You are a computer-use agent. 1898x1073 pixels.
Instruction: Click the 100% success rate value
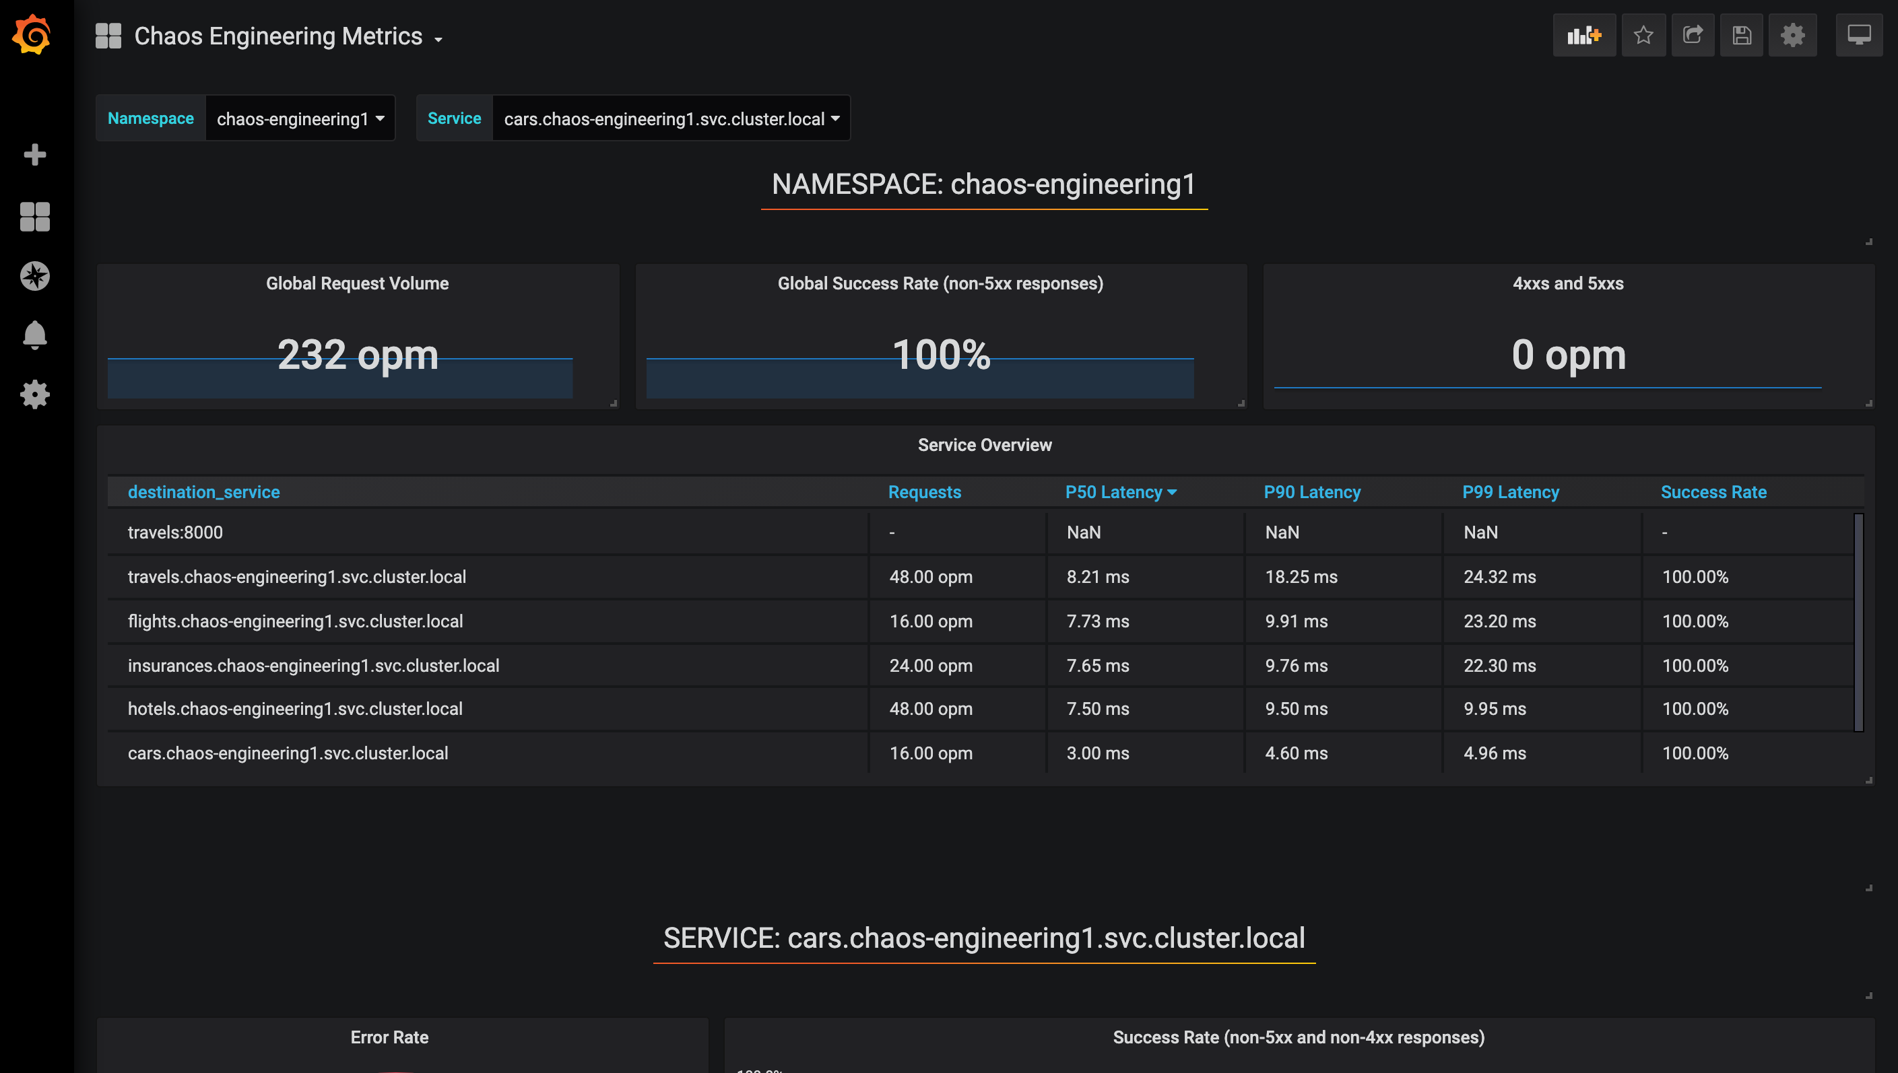tap(941, 355)
